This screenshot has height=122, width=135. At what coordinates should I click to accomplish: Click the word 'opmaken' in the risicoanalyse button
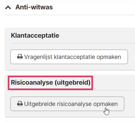(x=105, y=104)
